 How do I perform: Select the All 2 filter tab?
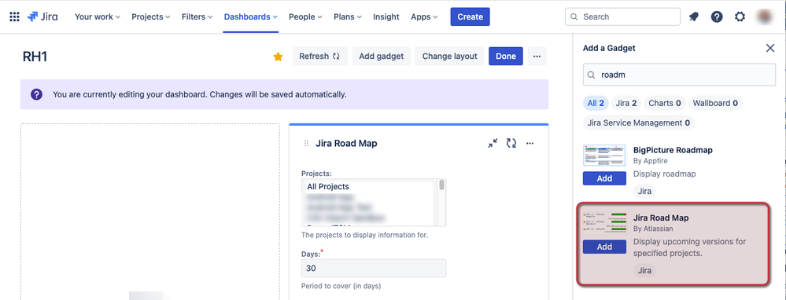click(596, 103)
